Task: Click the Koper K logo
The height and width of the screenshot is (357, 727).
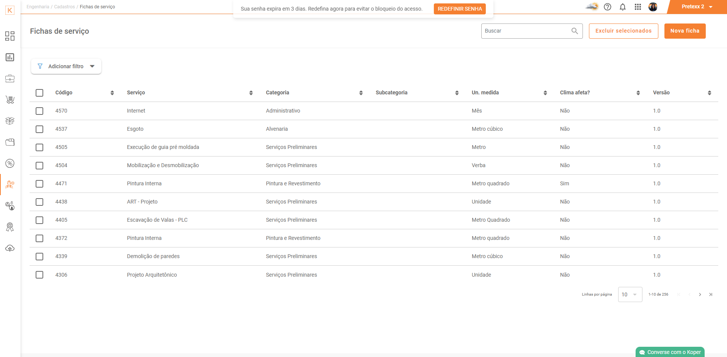Action: click(10, 10)
